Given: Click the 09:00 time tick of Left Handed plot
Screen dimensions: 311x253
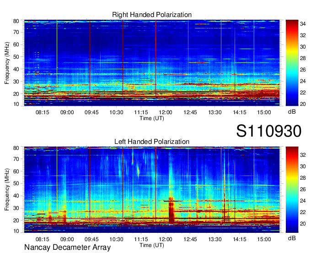Looking at the screenshot, I should click(67, 239).
